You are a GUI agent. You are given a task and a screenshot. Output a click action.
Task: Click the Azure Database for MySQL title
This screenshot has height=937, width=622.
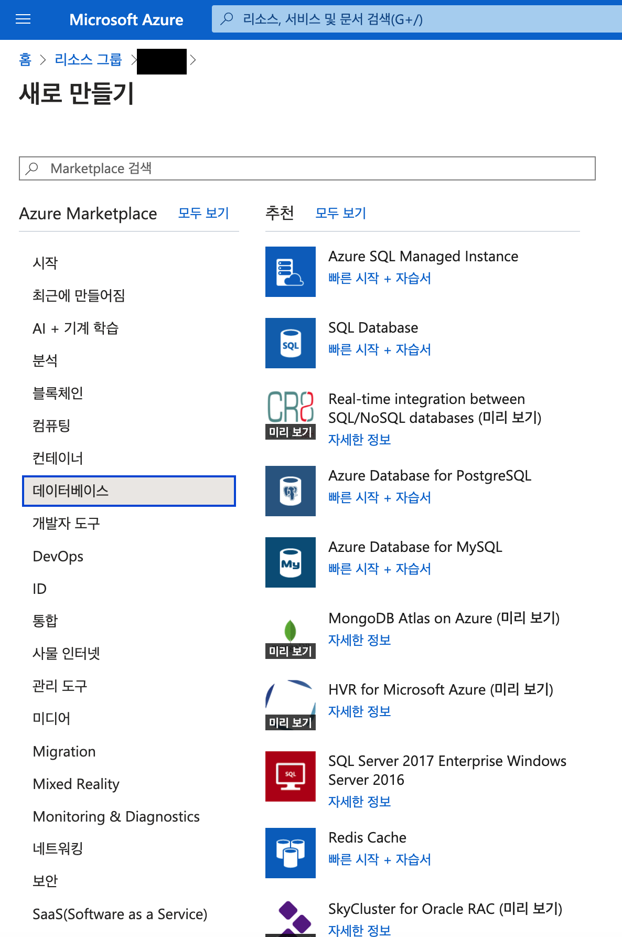coord(415,547)
